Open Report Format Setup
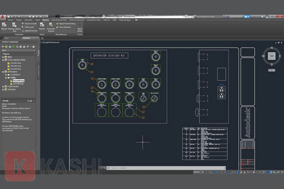Viewport: 284px width, 189px height. coord(66,24)
